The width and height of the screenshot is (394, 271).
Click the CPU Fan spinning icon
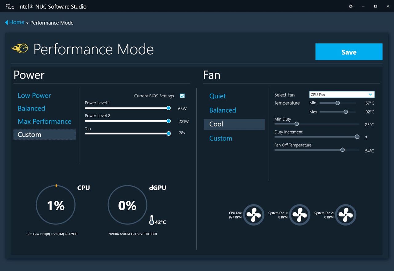pyautogui.click(x=254, y=215)
